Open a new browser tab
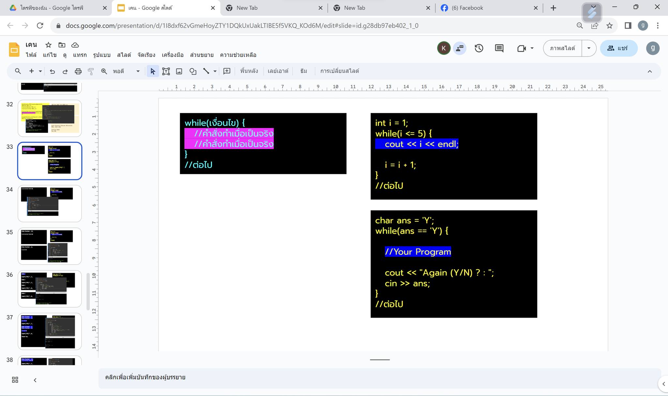The width and height of the screenshot is (668, 396). click(x=553, y=8)
